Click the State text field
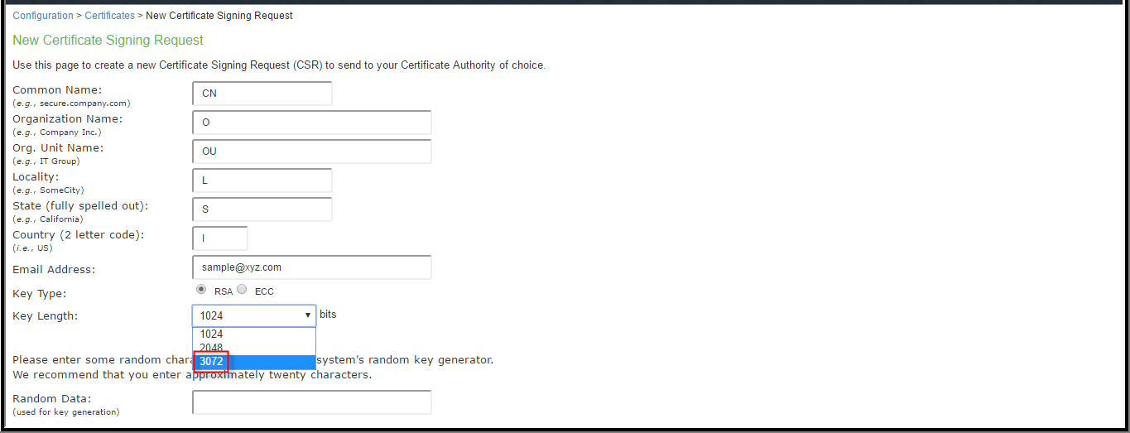 (262, 209)
